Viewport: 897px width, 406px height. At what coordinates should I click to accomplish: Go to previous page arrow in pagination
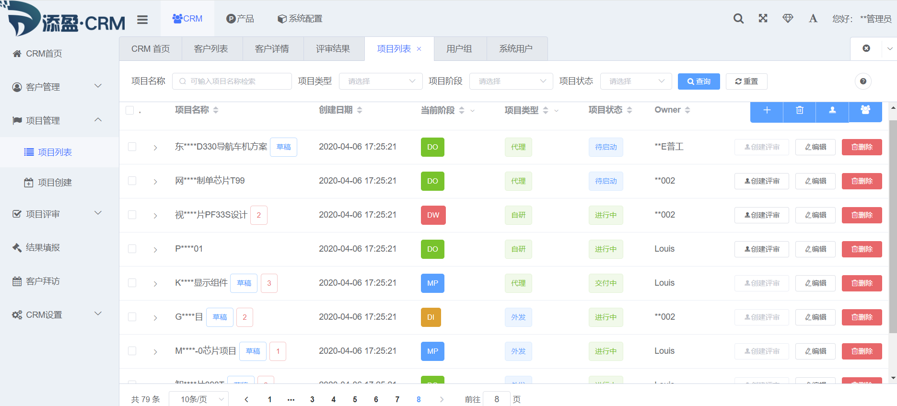[246, 399]
